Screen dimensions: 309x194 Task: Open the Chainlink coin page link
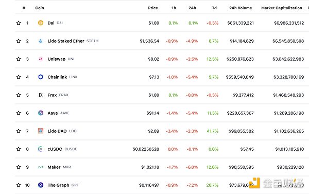57,77
